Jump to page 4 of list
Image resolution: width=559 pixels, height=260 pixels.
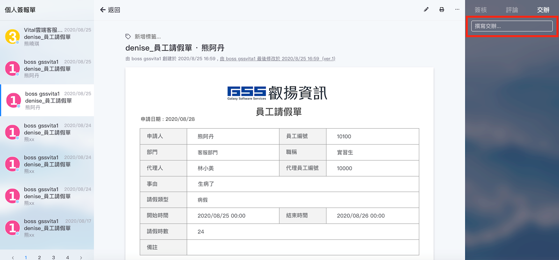point(67,258)
